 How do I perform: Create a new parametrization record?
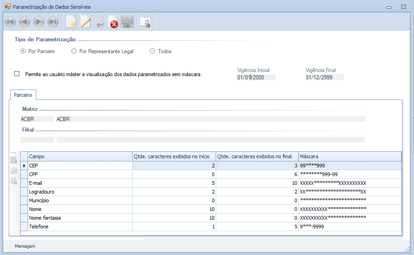(x=71, y=22)
